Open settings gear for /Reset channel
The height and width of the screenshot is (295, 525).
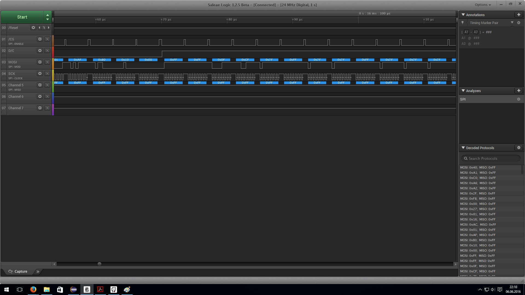pyautogui.click(x=33, y=28)
